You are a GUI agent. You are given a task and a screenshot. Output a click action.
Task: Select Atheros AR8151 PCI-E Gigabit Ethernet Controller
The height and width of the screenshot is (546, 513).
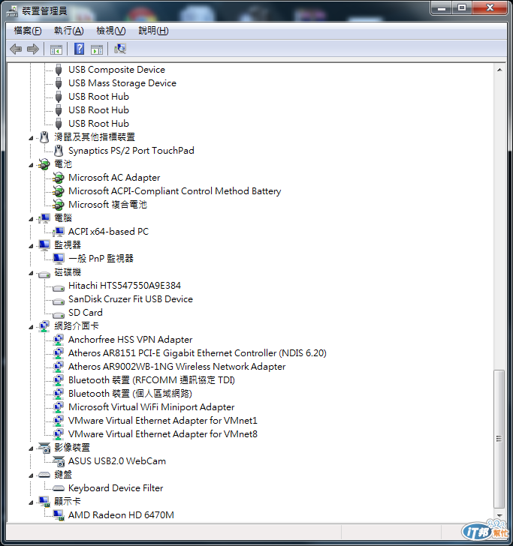click(198, 353)
